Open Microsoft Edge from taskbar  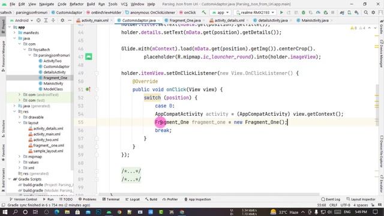(57, 212)
